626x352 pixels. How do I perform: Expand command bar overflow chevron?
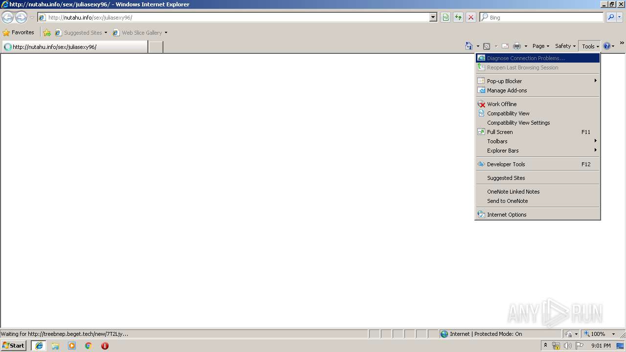pos(622,43)
